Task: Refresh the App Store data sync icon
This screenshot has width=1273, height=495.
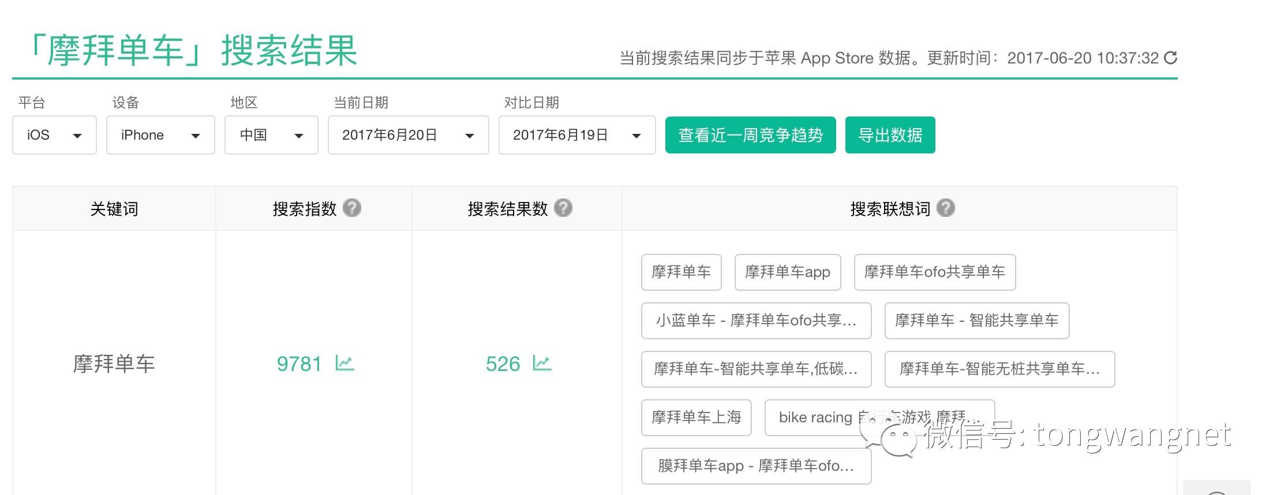Action: coord(1170,58)
